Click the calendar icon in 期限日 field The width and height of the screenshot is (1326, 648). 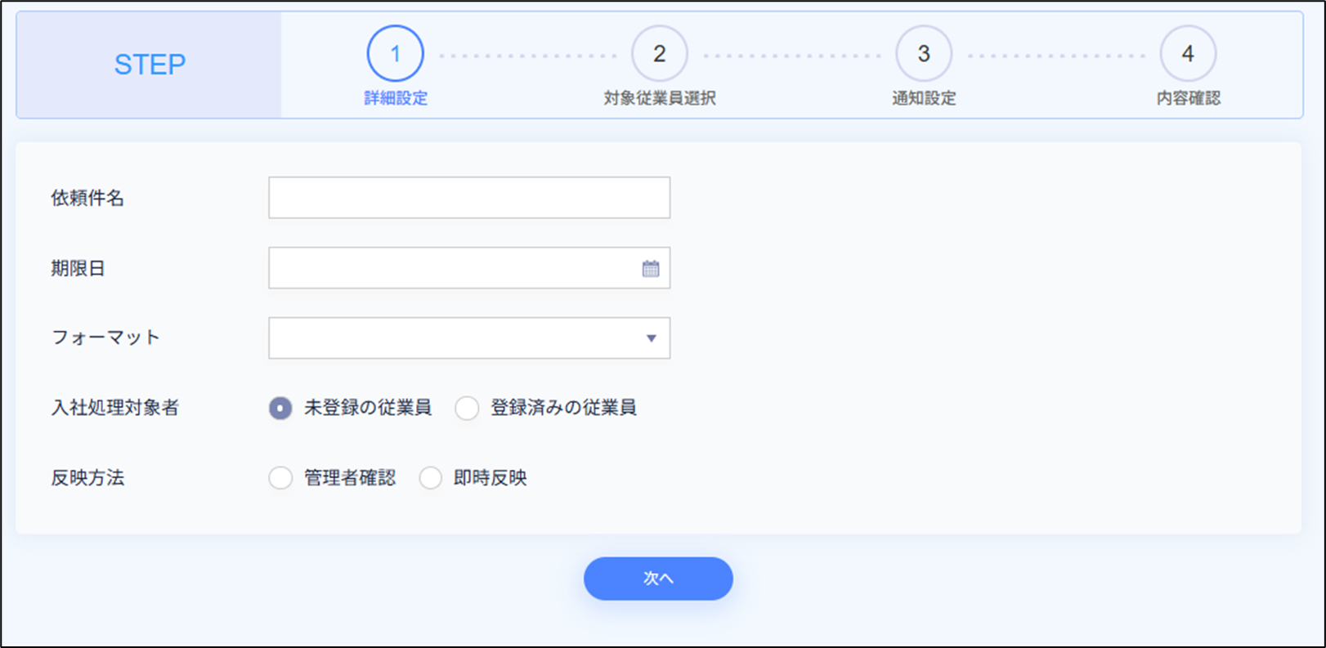click(650, 269)
